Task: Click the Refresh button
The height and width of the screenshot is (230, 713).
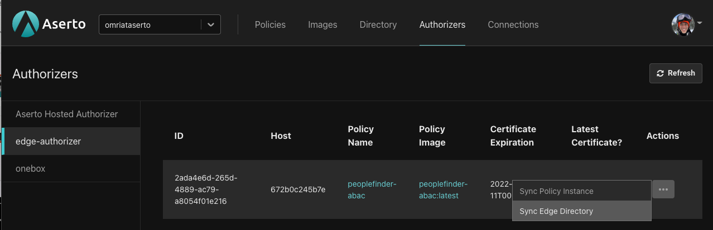Action: coord(676,73)
